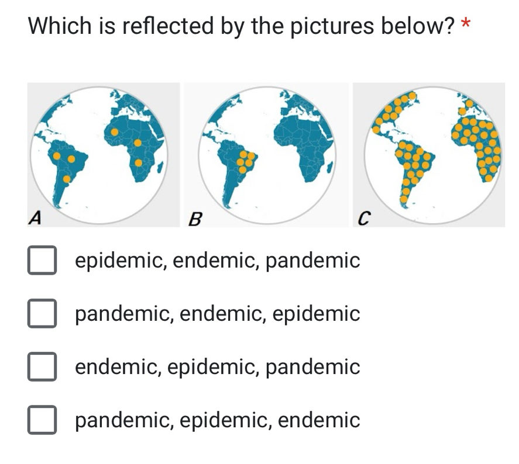Image resolution: width=519 pixels, height=464 pixels.
Task: Select the 'pandemic, epidemic, endemic' answer text
Action: click(218, 420)
